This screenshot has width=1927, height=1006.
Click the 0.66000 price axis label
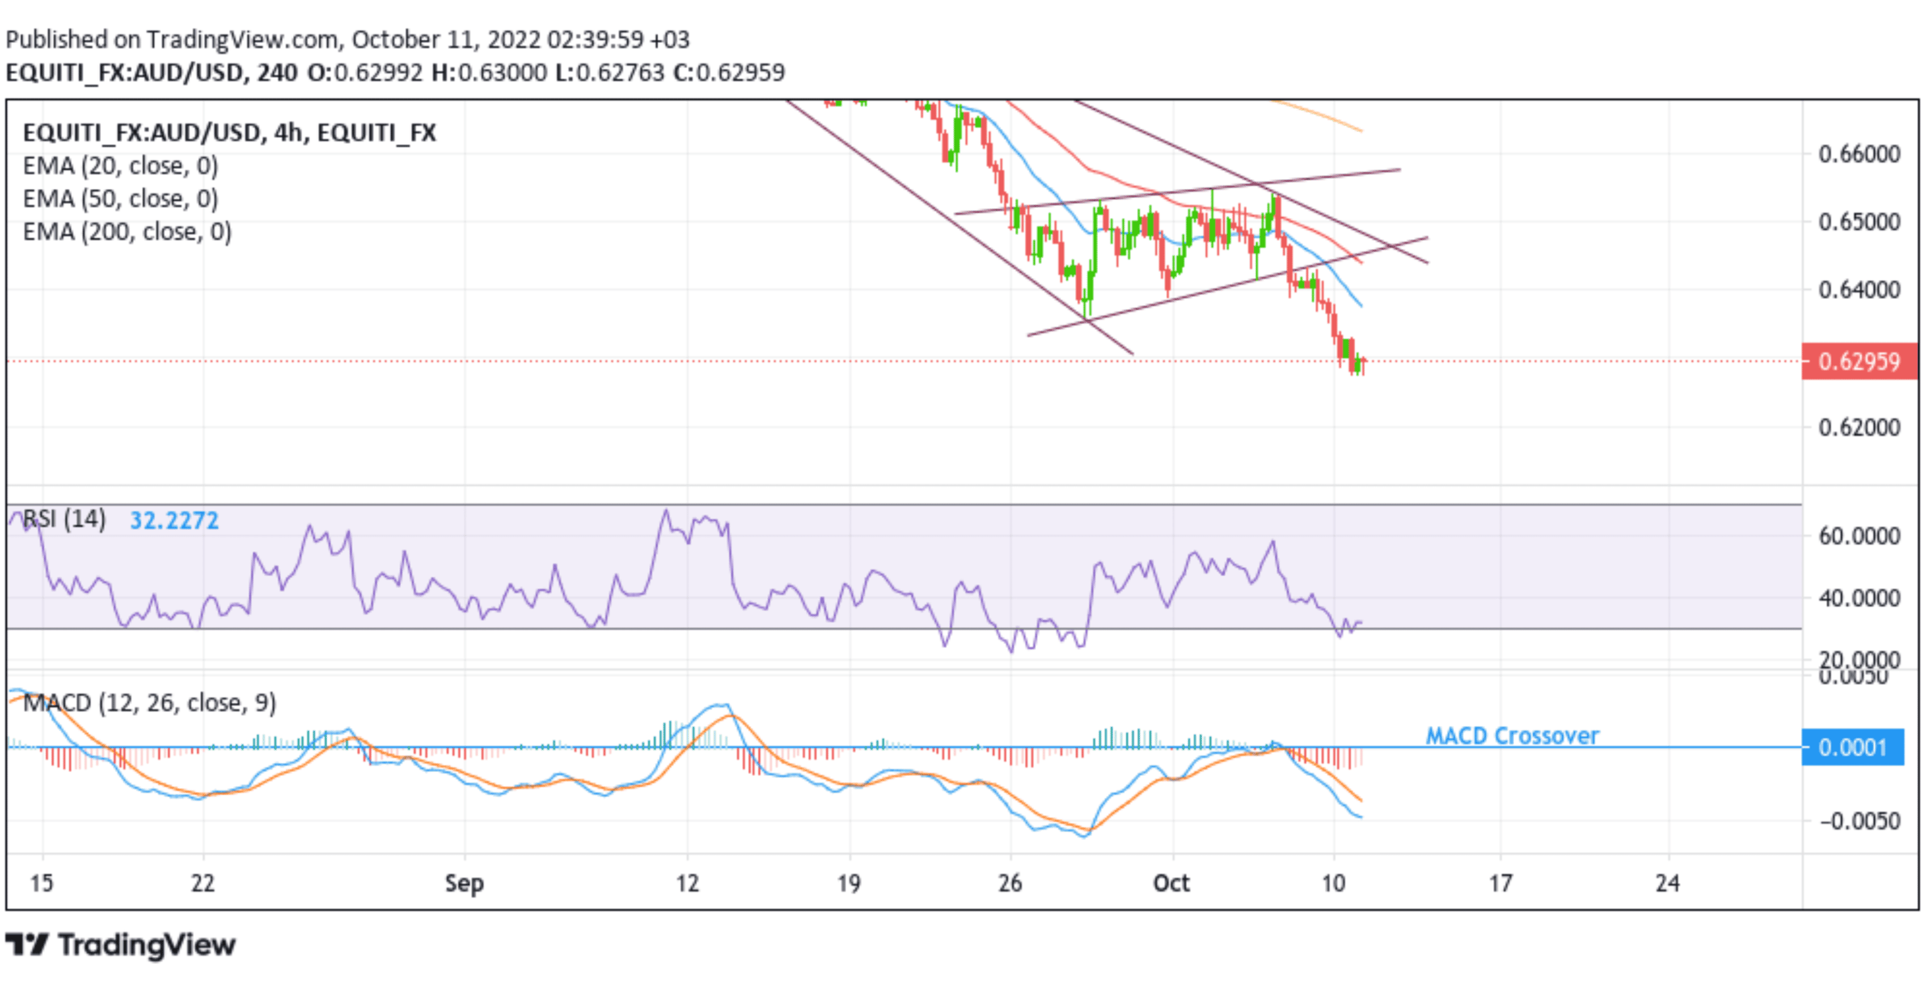pos(1859,154)
